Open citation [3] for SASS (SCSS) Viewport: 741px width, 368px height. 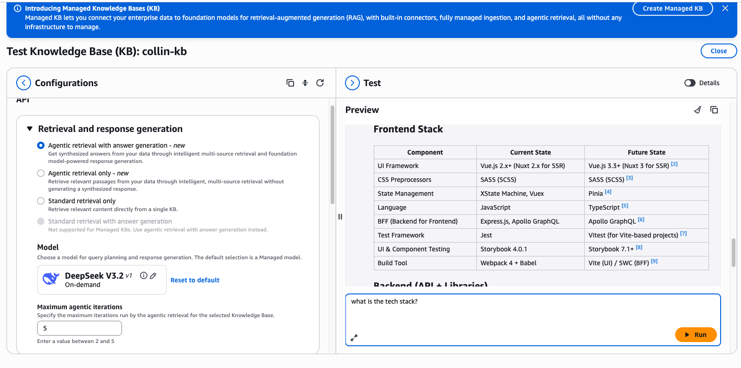coord(629,178)
